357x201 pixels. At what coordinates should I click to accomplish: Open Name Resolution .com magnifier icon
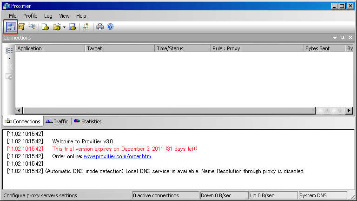coord(32,27)
